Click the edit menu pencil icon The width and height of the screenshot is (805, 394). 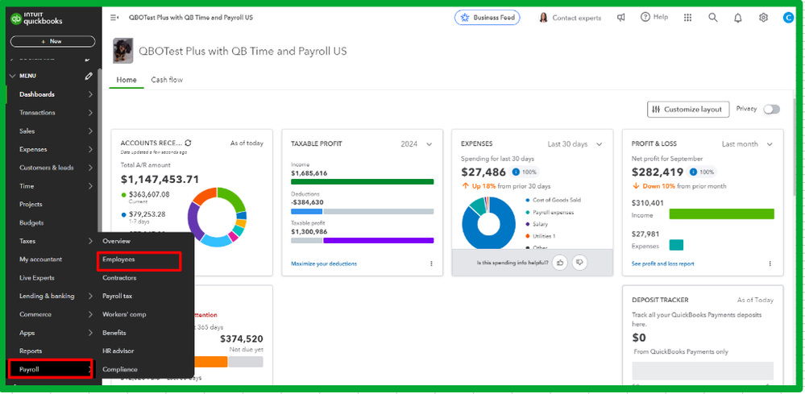click(x=89, y=76)
